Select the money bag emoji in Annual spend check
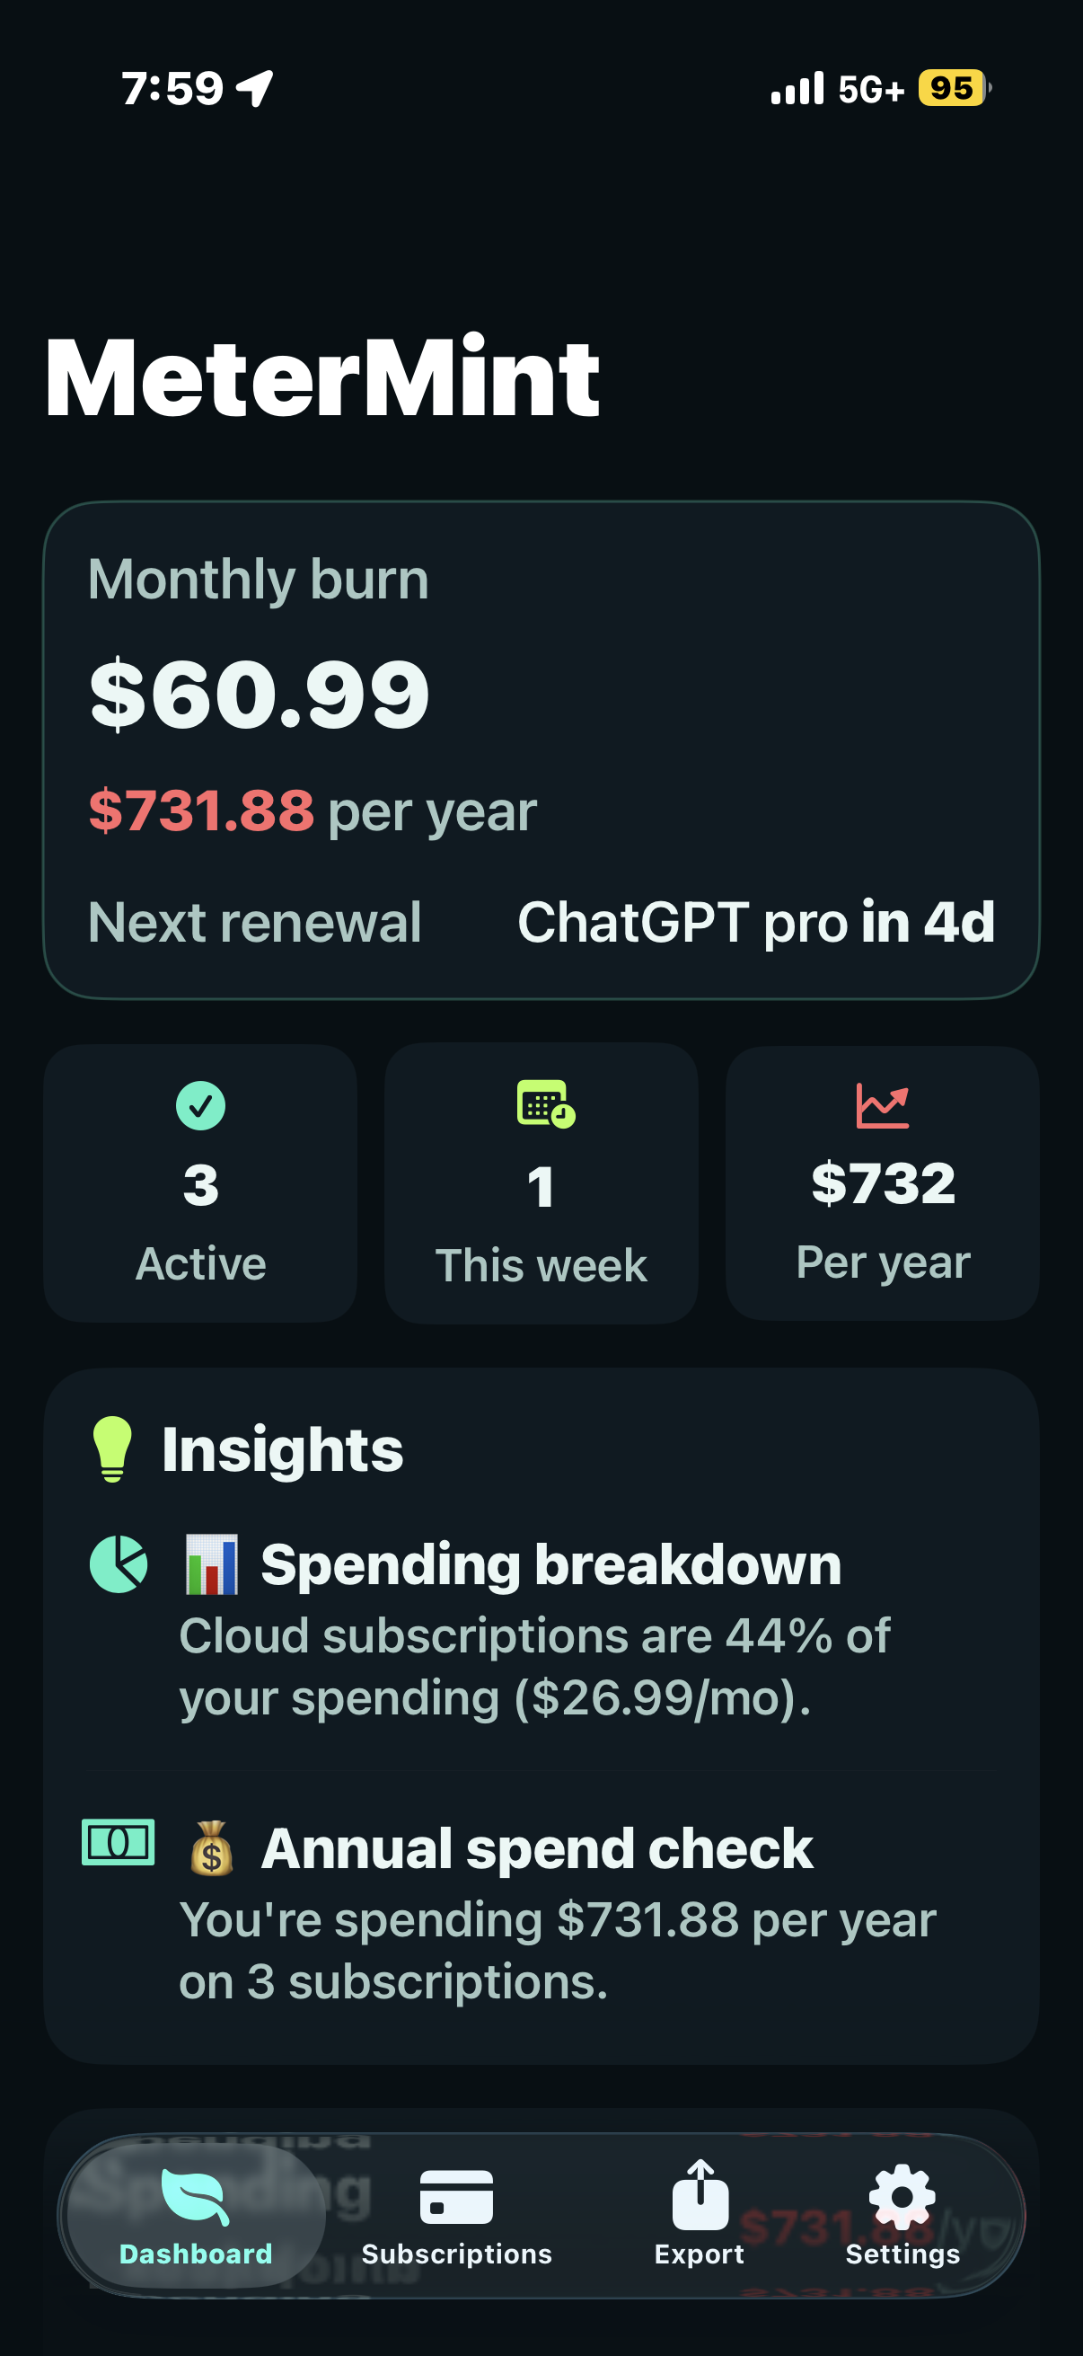This screenshot has height=2356, width=1083. [x=212, y=1847]
